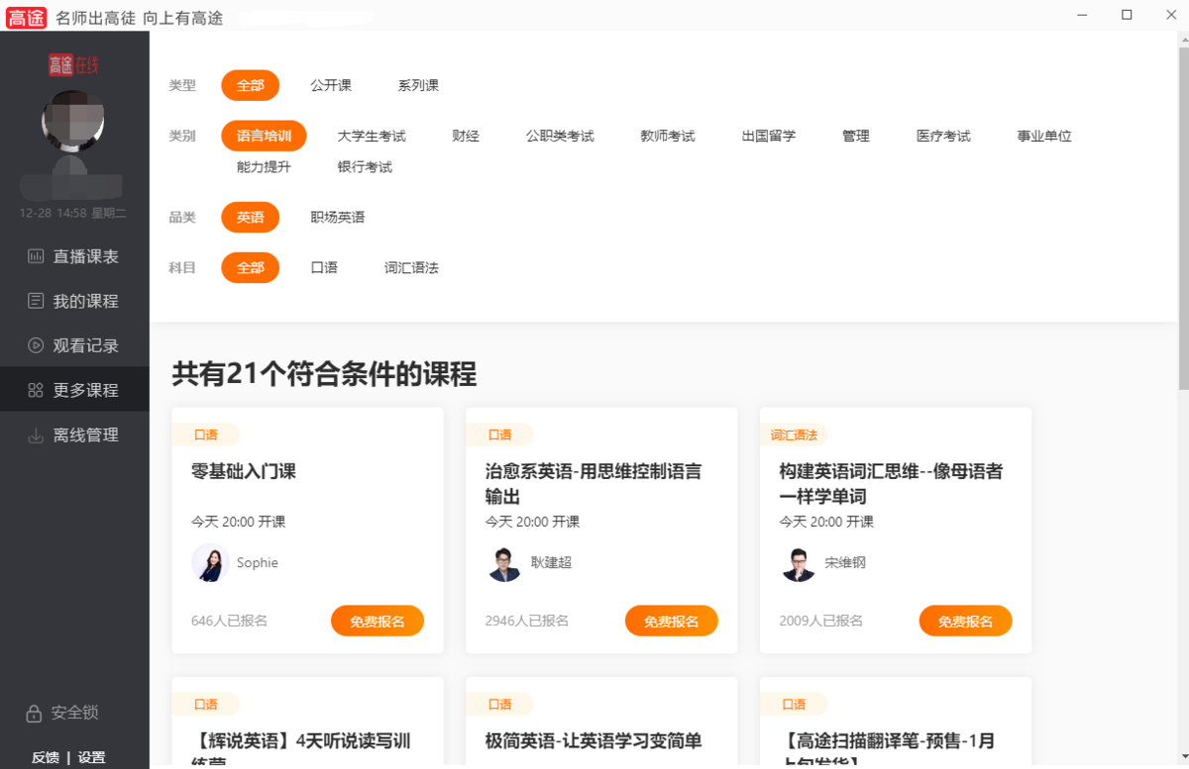This screenshot has width=1189, height=769.
Task: Click 免费报名 for 零基础入门课
Action: click(377, 622)
